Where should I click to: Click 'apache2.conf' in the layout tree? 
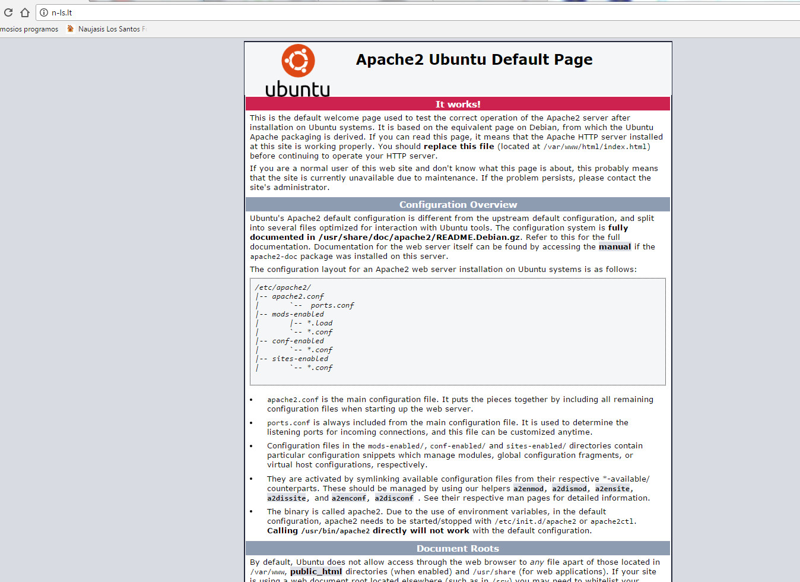click(298, 296)
